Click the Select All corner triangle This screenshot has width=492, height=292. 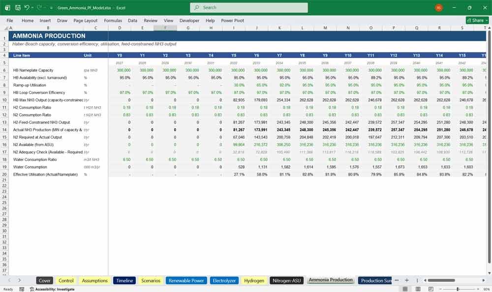[5, 28]
